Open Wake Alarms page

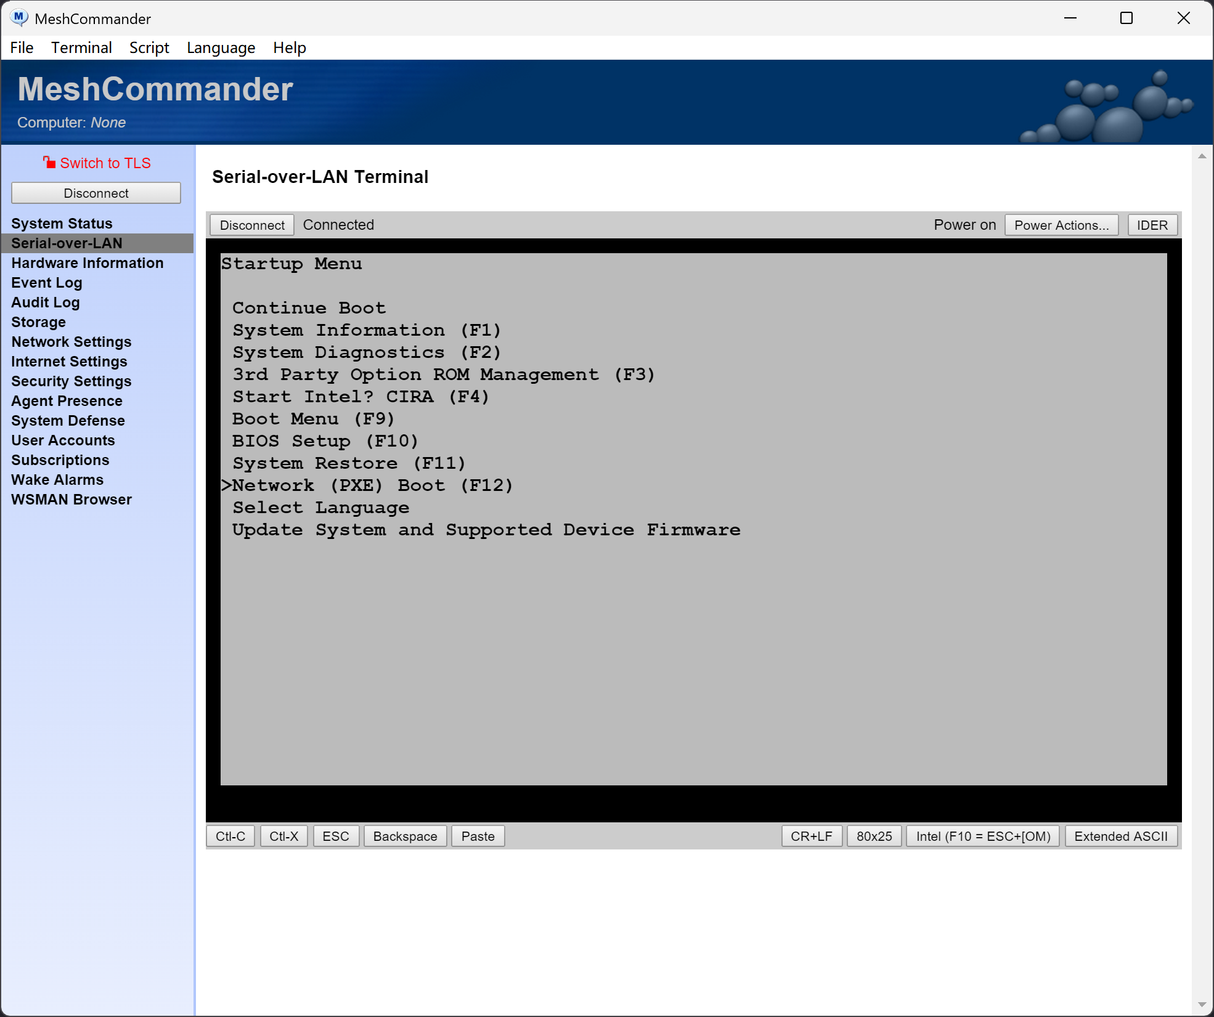coord(57,480)
